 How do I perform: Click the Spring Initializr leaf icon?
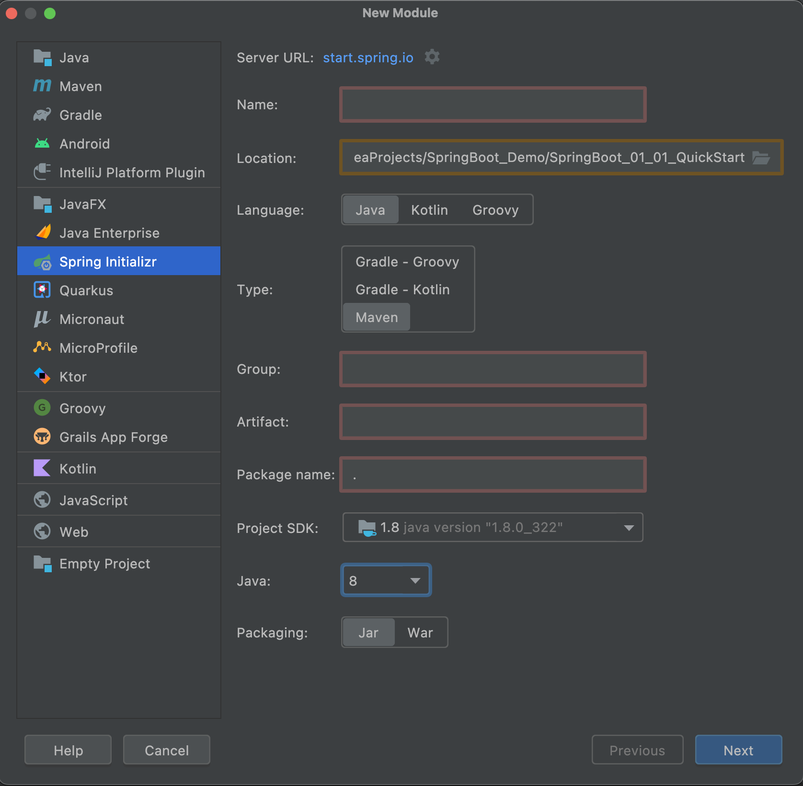pos(43,262)
